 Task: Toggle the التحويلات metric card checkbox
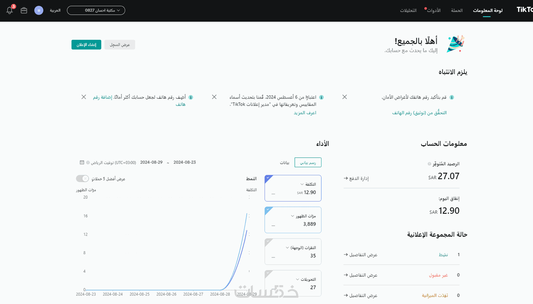coord(268,273)
